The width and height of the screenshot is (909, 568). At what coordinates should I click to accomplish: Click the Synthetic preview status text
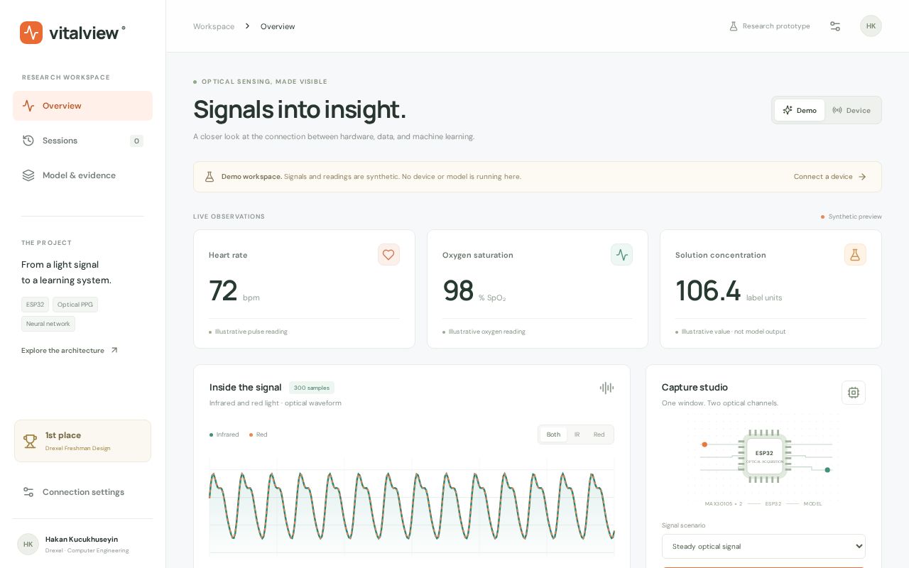[855, 217]
